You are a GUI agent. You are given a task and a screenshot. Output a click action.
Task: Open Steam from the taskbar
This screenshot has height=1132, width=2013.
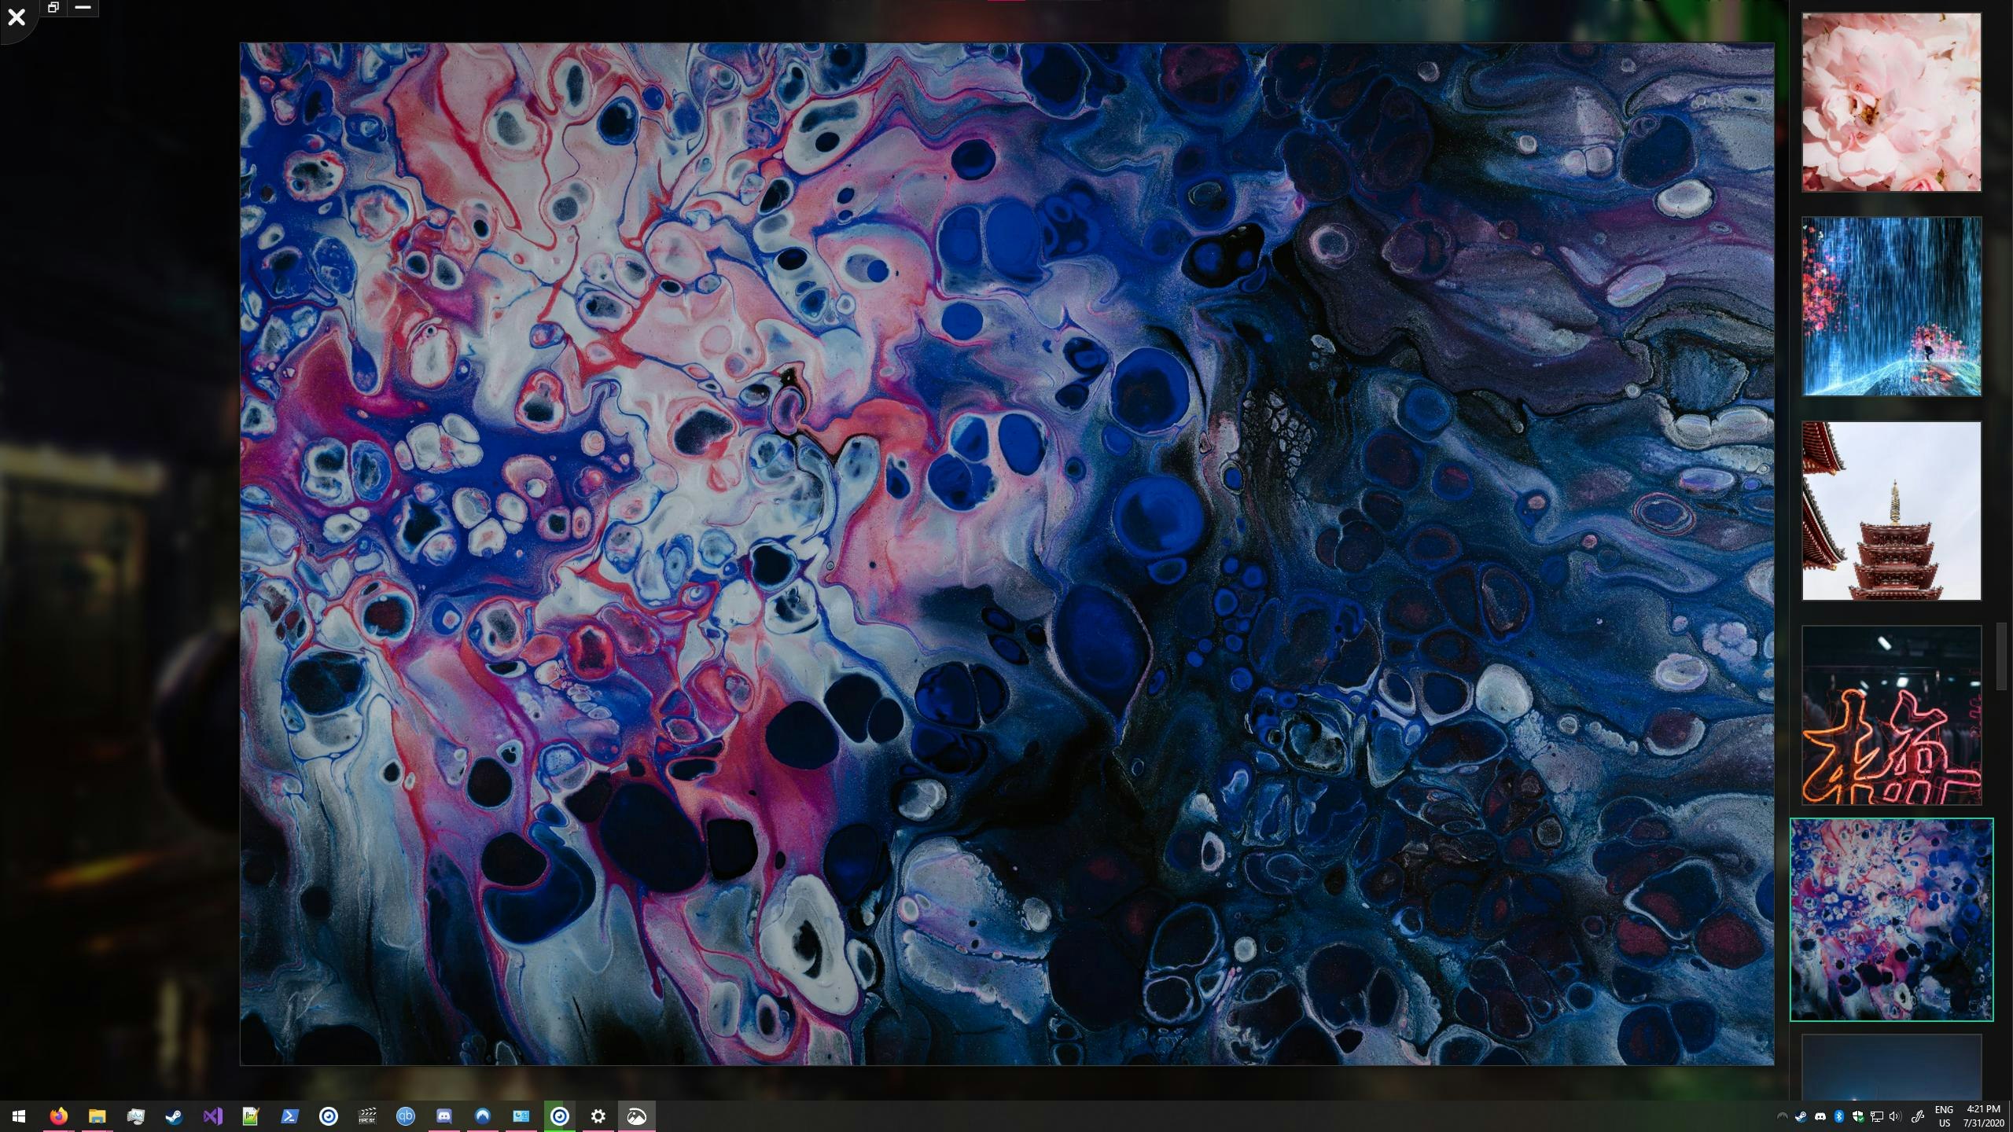click(174, 1116)
